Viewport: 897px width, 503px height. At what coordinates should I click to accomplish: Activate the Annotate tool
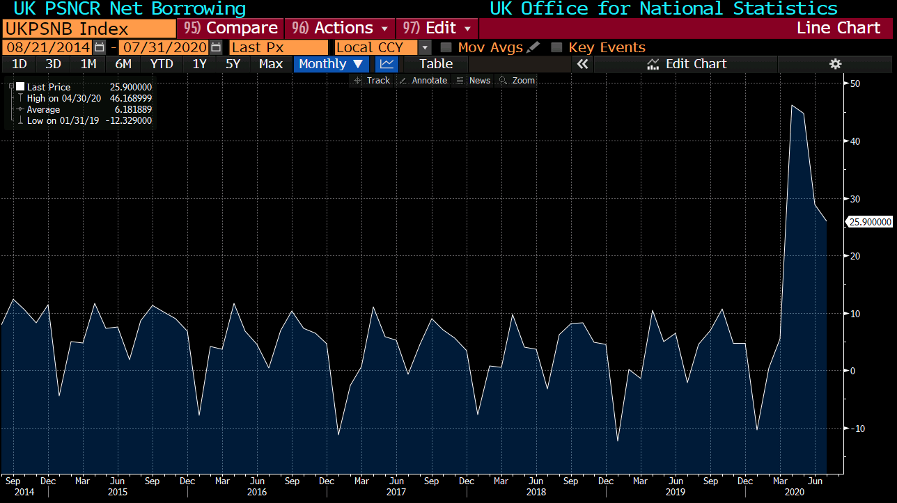(x=423, y=81)
